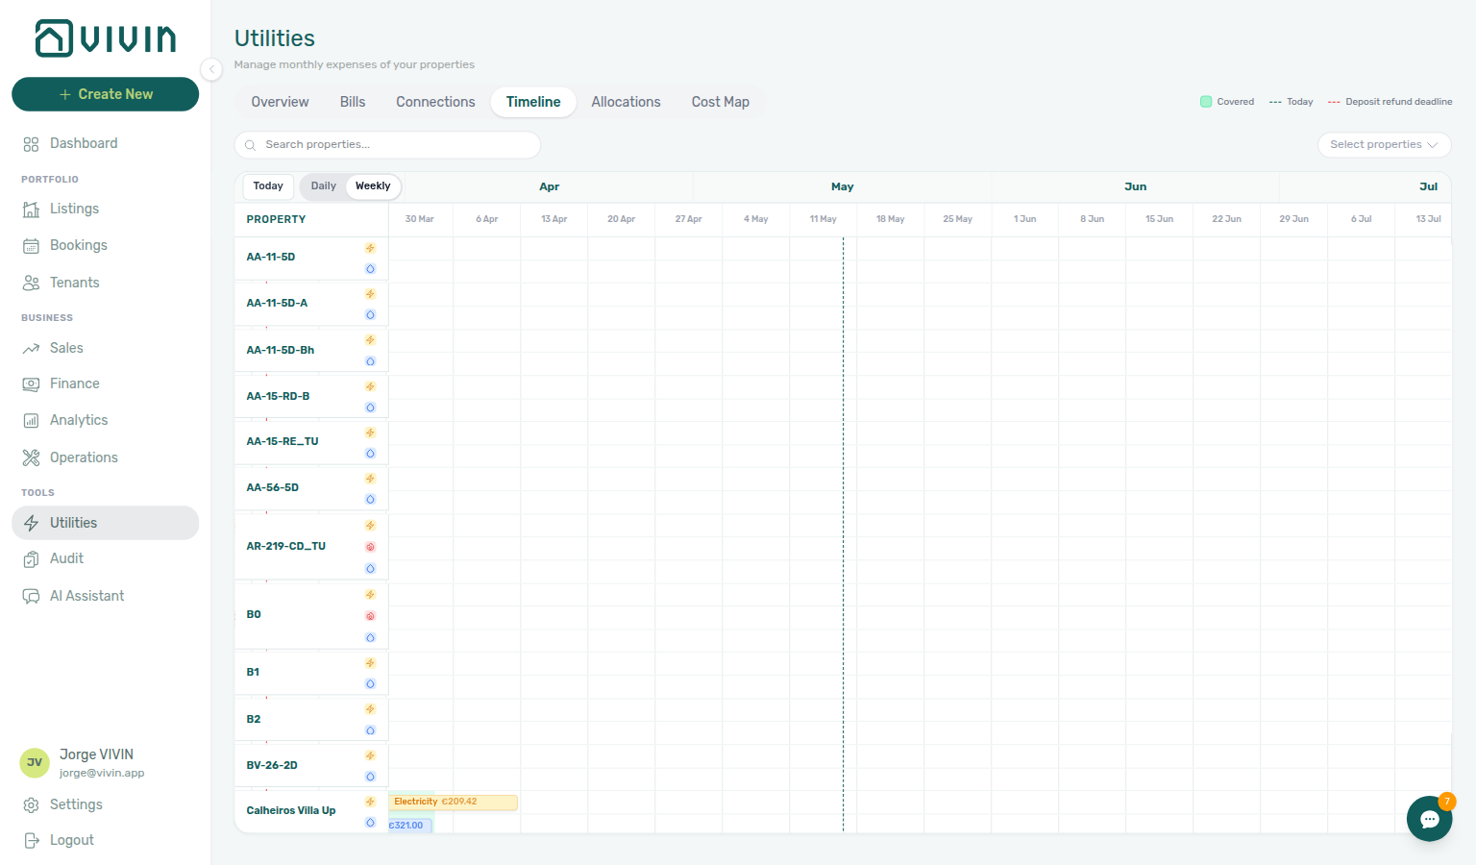This screenshot has width=1476, height=865.
Task: Click water icon for AA-15-RE_TU
Action: click(370, 454)
